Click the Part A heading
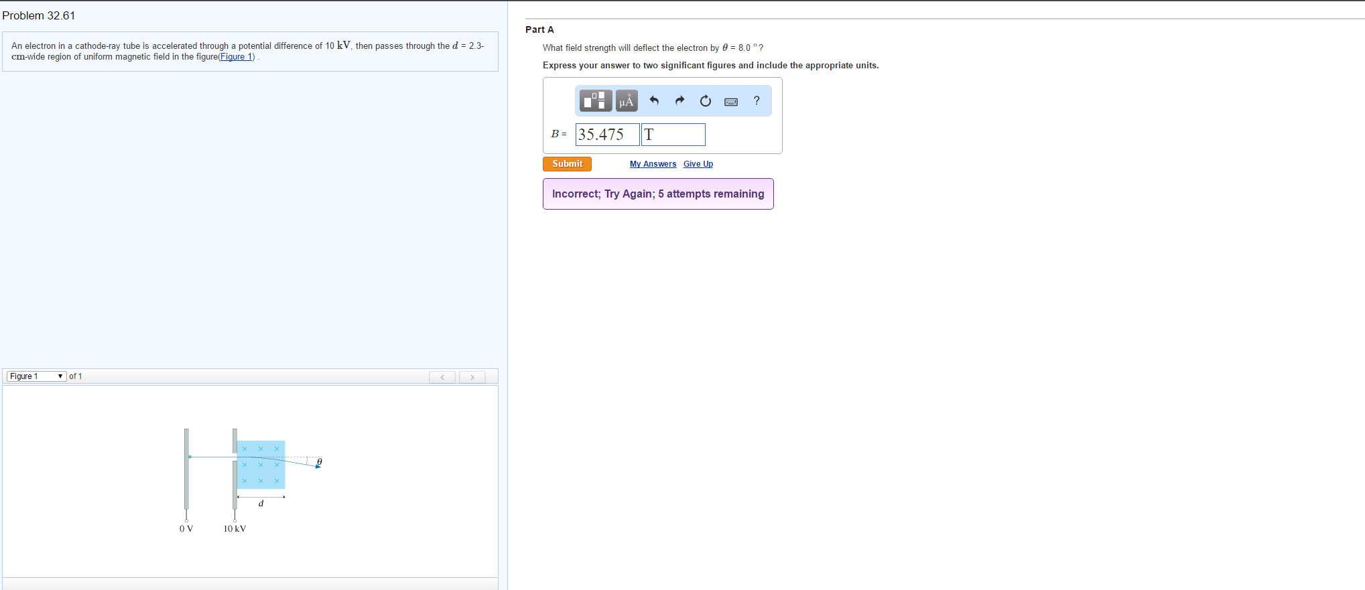This screenshot has height=590, width=1365. 539,29
